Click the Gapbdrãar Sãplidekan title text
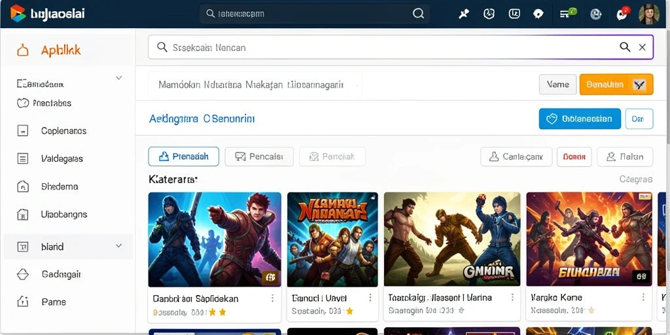 pyautogui.click(x=195, y=298)
